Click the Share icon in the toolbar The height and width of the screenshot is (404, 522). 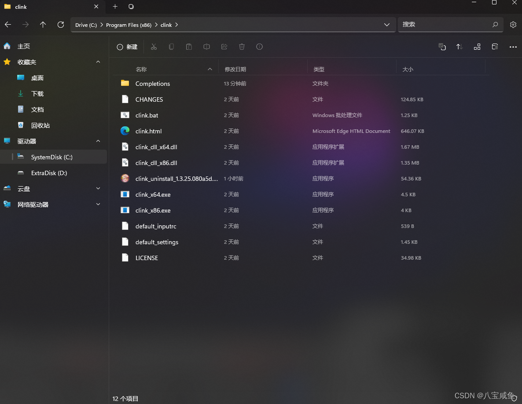[224, 47]
